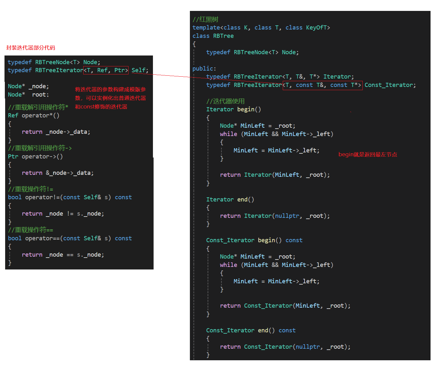This screenshot has height=367, width=445.
Task: Select the "bool operator==(const Self& s) const" line
Action: tap(70, 238)
